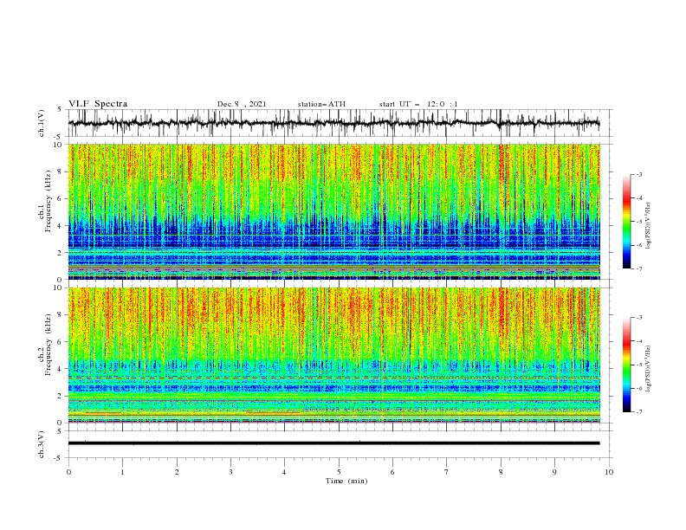Click the ch.1 voltage waveform trace panel
686x530 pixels.
[x=340, y=123]
